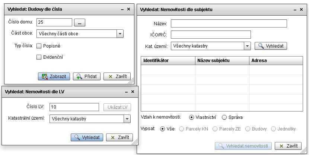Click resize grip of Budovy dle čísla window
Screen dimensions: 309x155
[131, 81]
